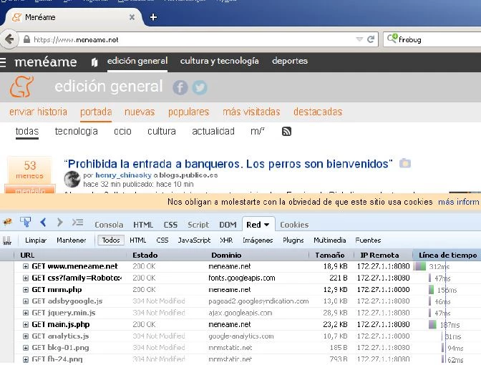The height and width of the screenshot is (365, 481).
Task: Filter requests by XHR type
Action: point(226,240)
